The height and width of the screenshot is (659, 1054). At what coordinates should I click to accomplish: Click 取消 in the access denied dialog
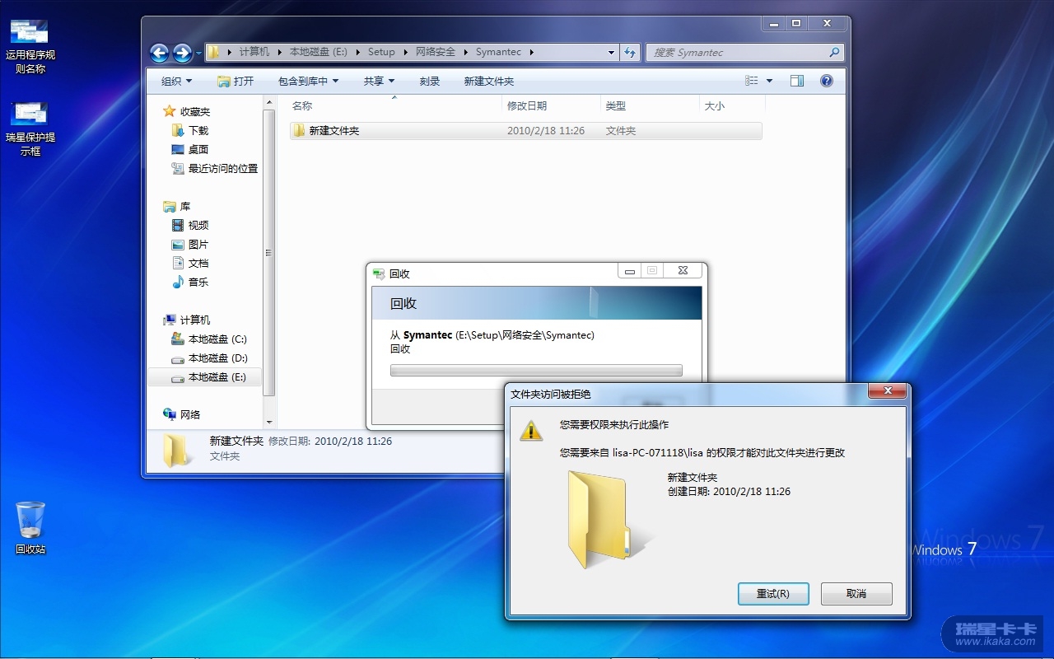tap(856, 593)
